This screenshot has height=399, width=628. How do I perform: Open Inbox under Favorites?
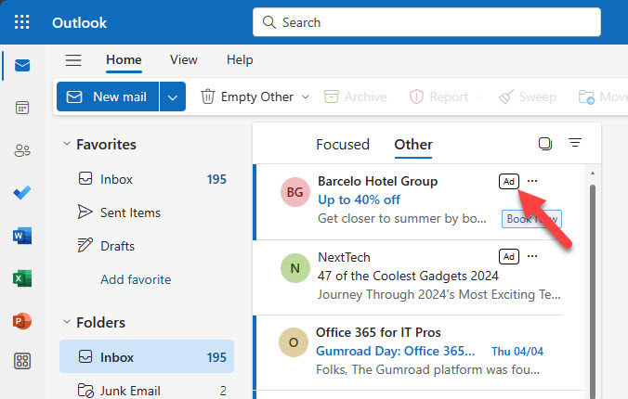147,179
